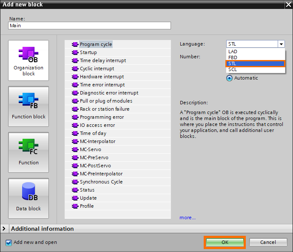Image resolution: width=293 pixels, height=252 pixels.
Task: Click the MC-PostServo icon
Action: point(75,166)
